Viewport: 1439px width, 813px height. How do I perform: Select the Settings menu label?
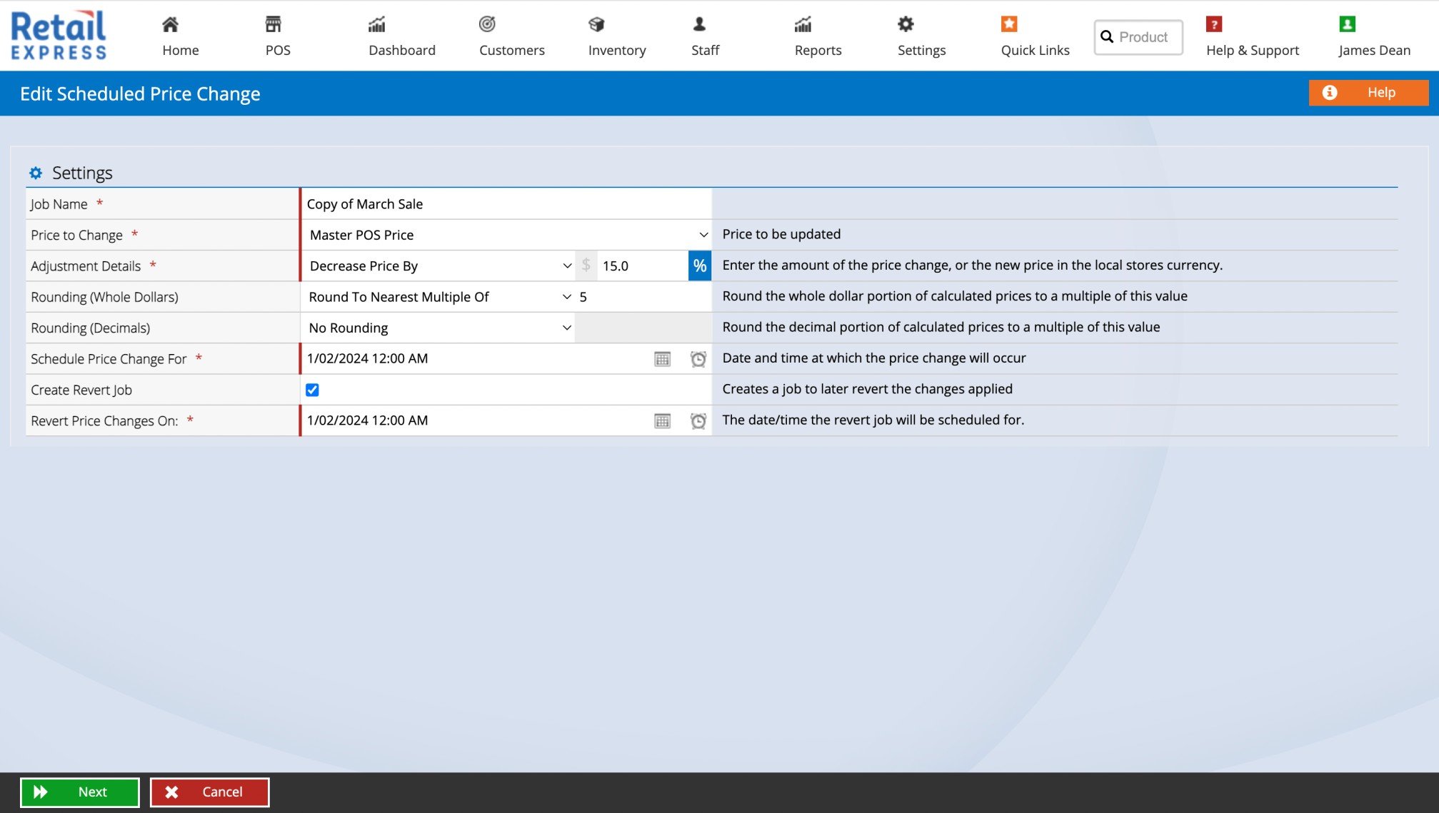[x=921, y=50]
